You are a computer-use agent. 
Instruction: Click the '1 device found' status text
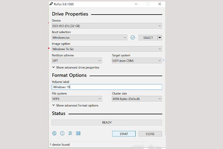click(x=60, y=145)
